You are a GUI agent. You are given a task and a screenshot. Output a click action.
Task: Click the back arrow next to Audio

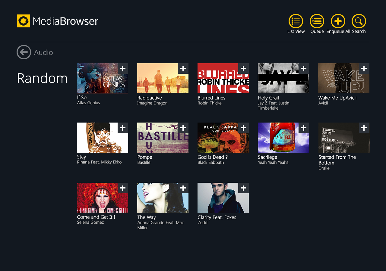pos(24,52)
